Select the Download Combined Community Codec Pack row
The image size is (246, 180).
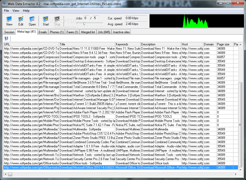[x=121, y=142]
